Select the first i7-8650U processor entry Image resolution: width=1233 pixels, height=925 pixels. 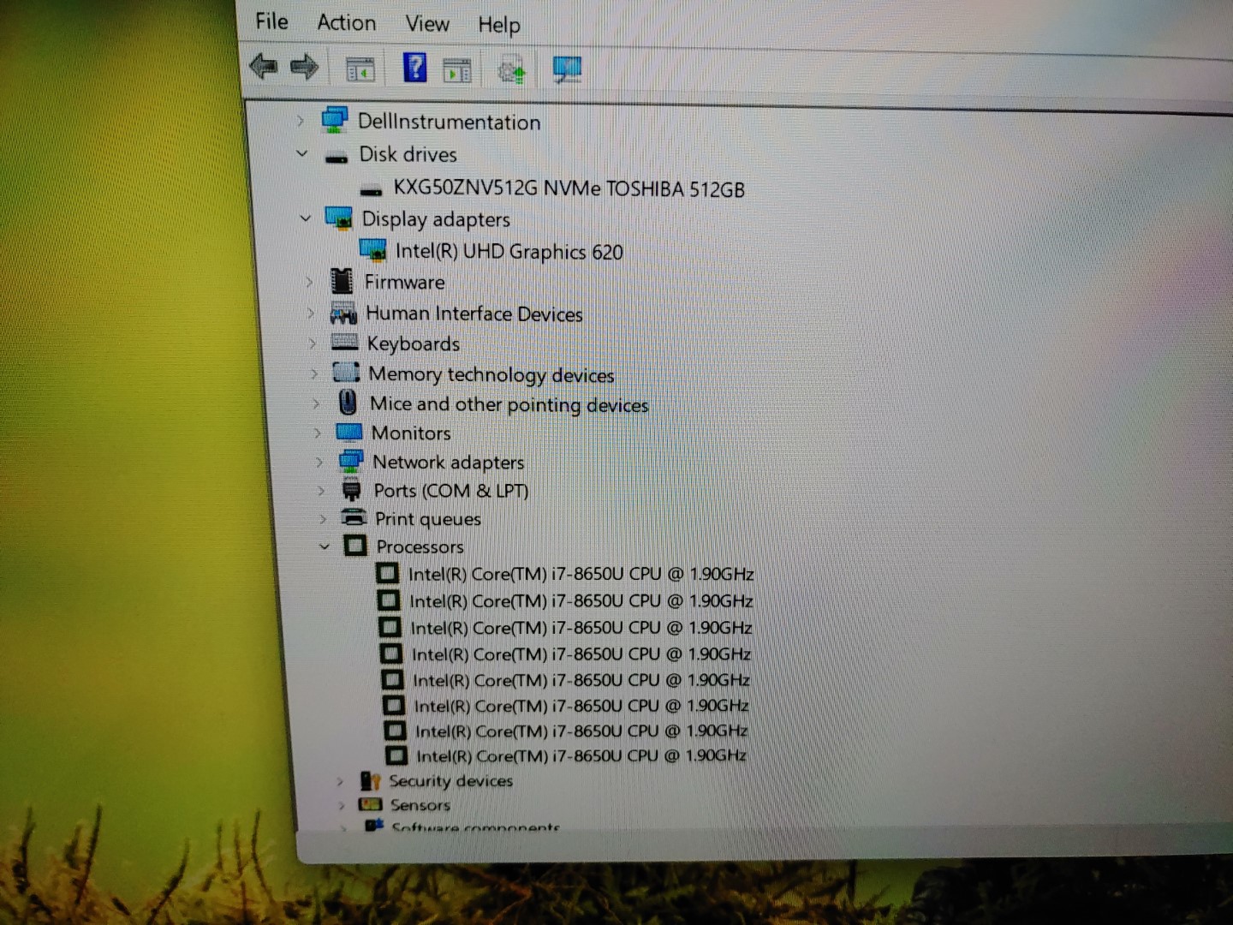point(581,574)
